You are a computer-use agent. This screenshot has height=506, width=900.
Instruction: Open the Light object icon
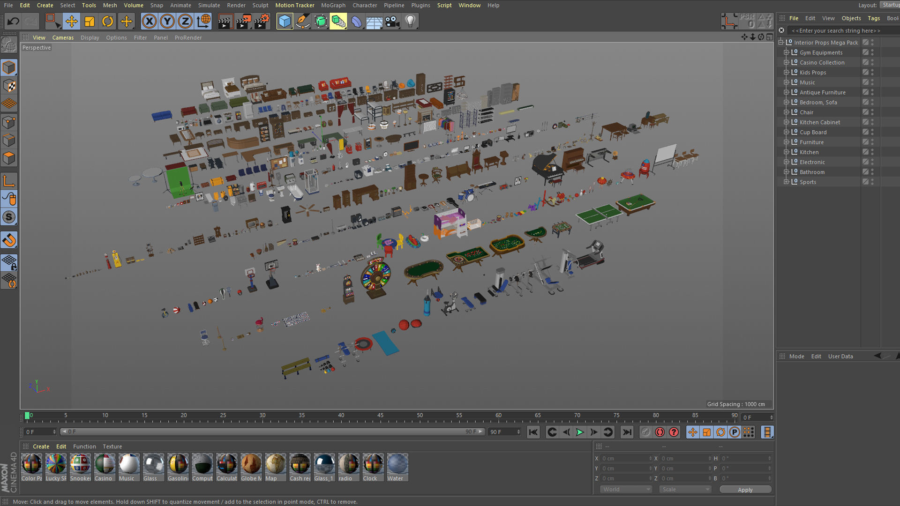click(x=410, y=21)
